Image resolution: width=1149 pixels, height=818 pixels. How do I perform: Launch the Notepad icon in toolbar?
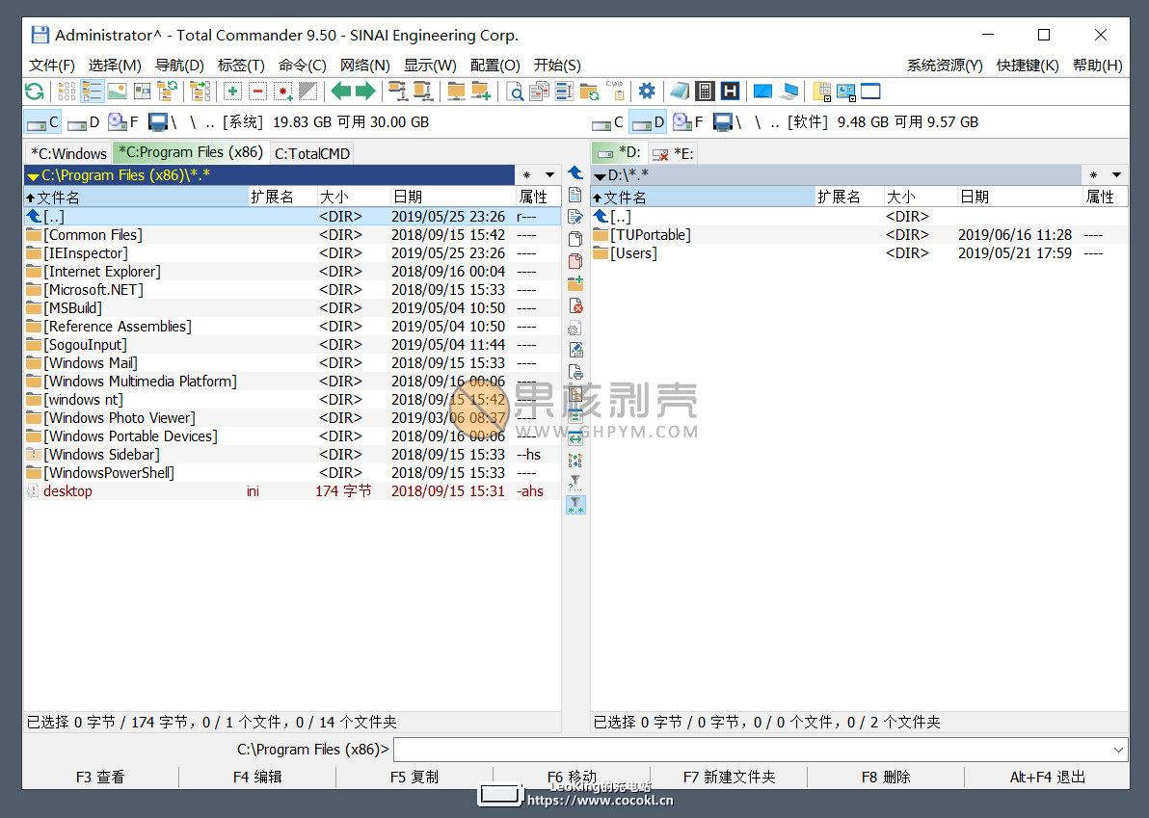[680, 92]
